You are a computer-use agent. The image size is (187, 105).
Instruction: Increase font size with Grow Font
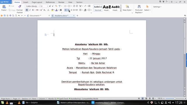pos(50,6)
